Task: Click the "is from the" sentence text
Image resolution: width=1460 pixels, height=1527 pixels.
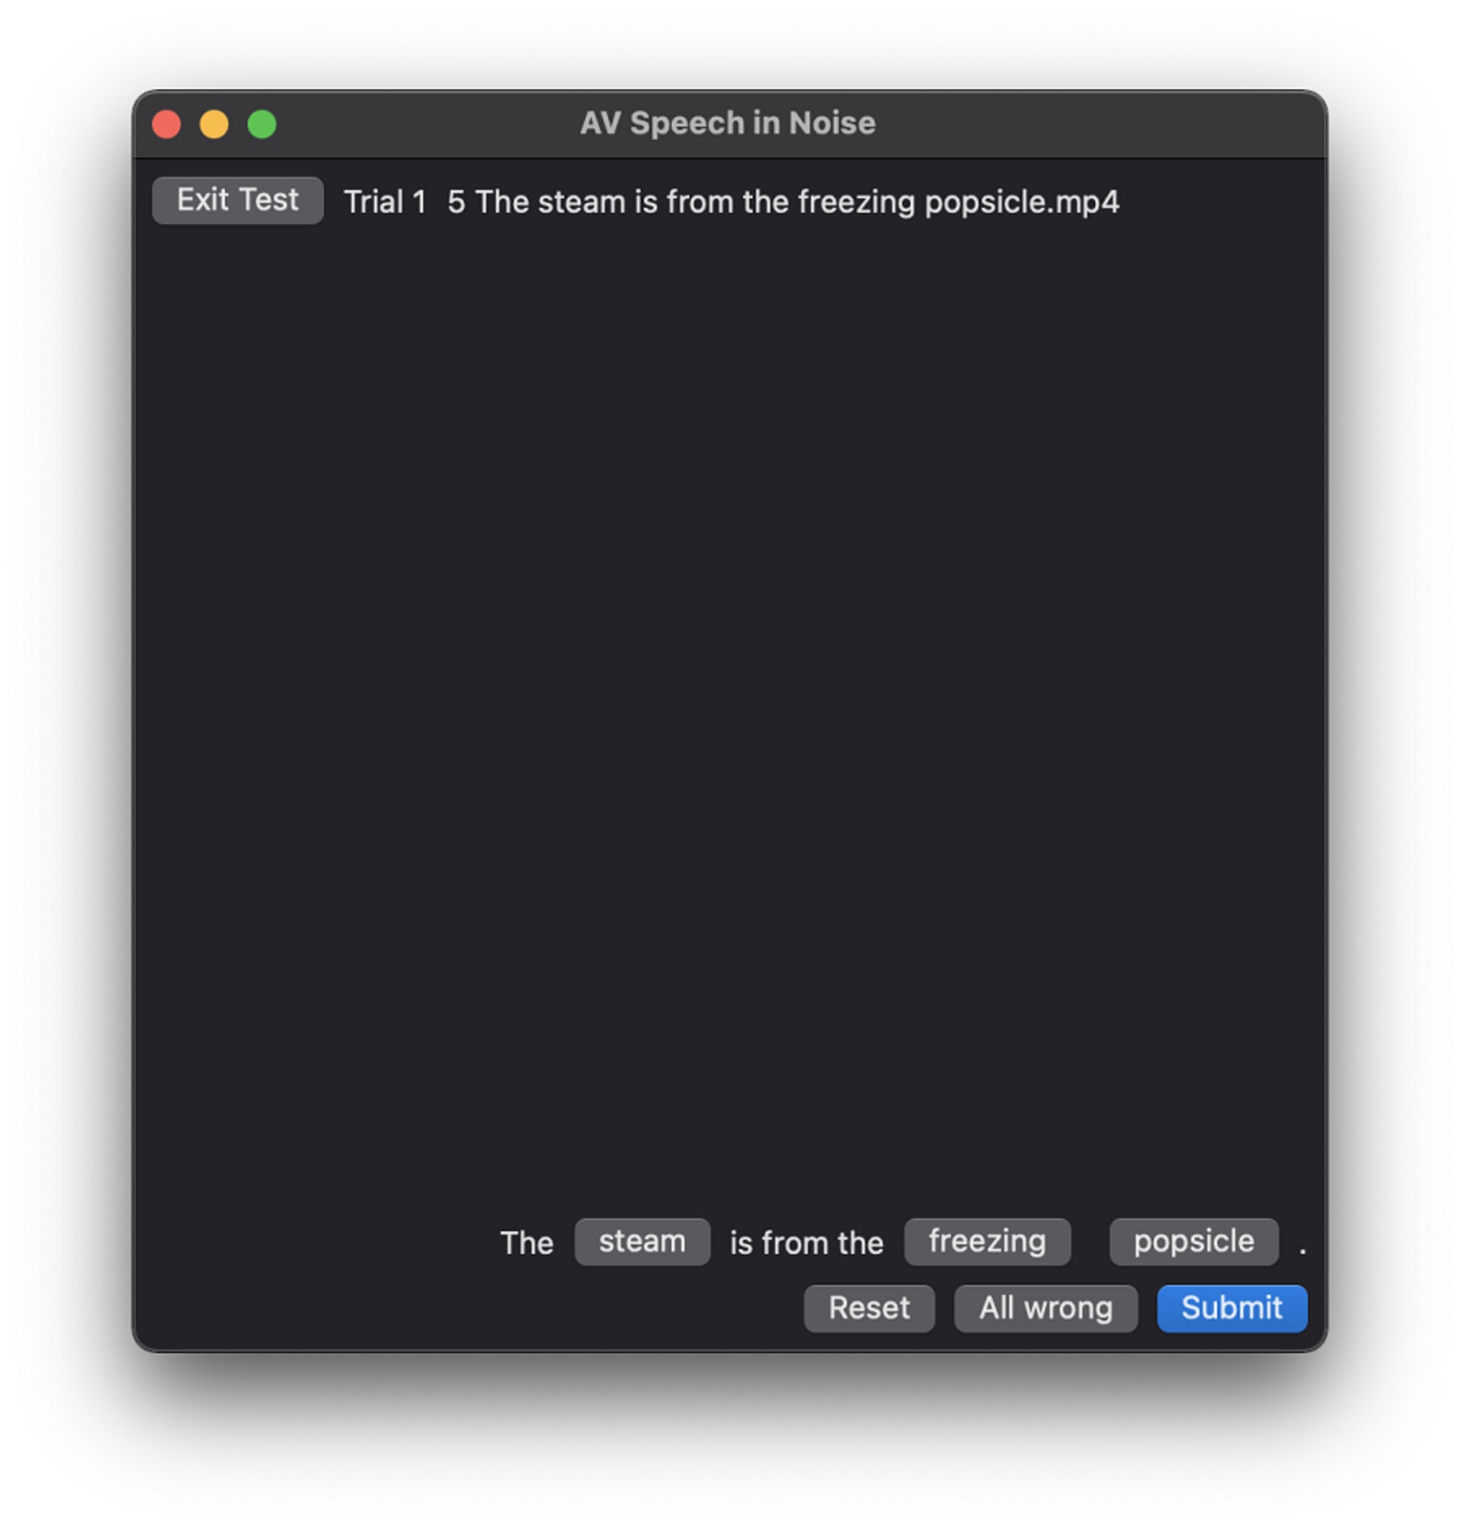Action: click(806, 1242)
